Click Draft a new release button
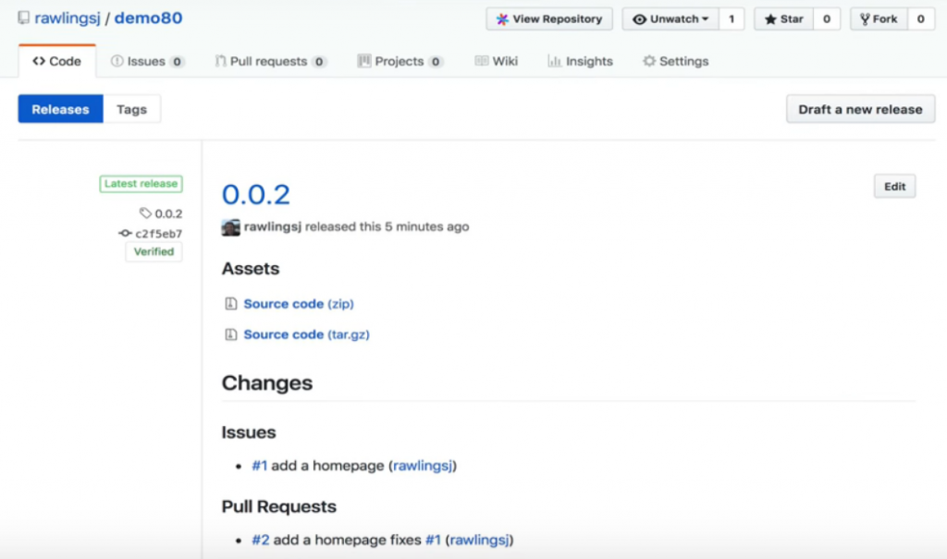The height and width of the screenshot is (559, 947). (861, 109)
